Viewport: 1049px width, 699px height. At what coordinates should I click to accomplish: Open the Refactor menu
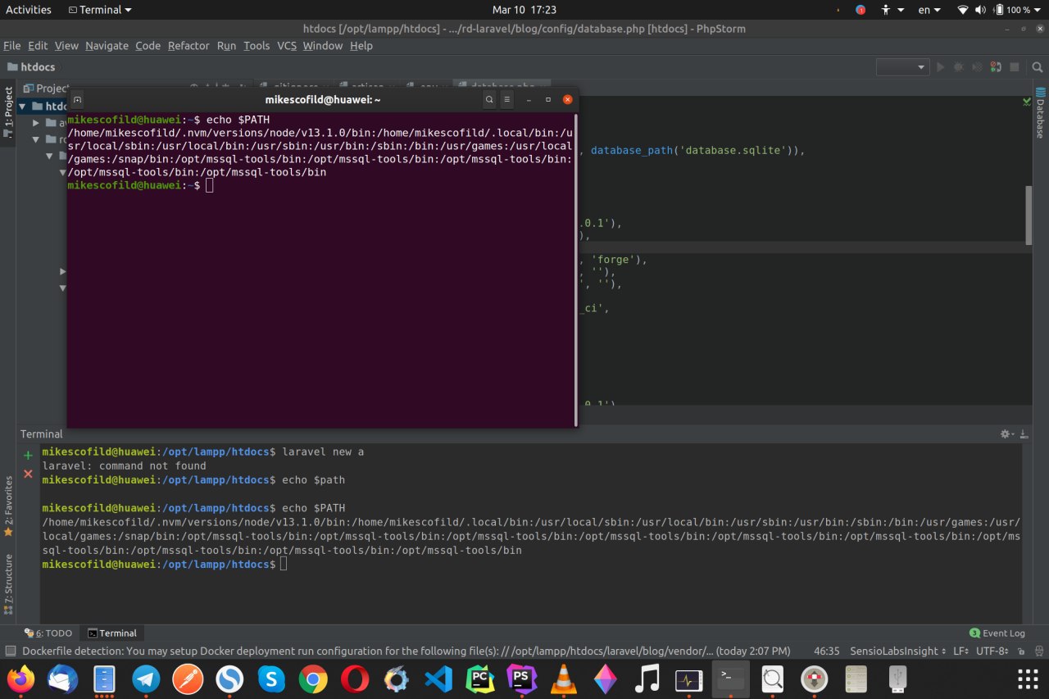[188, 46]
